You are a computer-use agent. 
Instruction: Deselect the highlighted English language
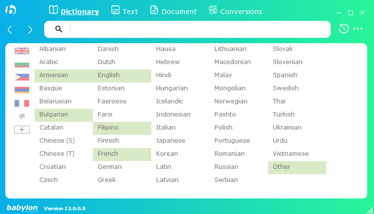[x=122, y=76]
